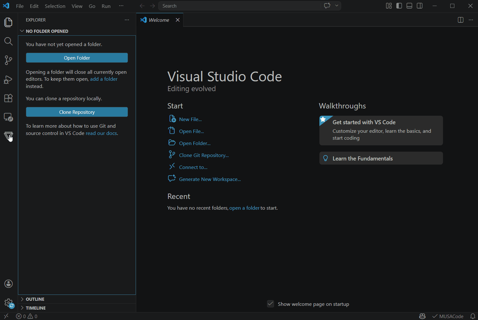Click the remote window status bar icon
The image size is (478, 320).
6,316
